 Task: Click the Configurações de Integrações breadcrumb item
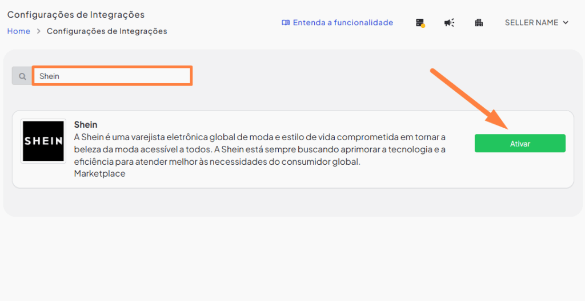[x=107, y=31]
